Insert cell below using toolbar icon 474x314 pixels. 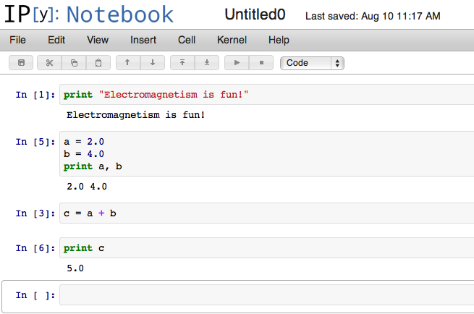click(x=207, y=62)
